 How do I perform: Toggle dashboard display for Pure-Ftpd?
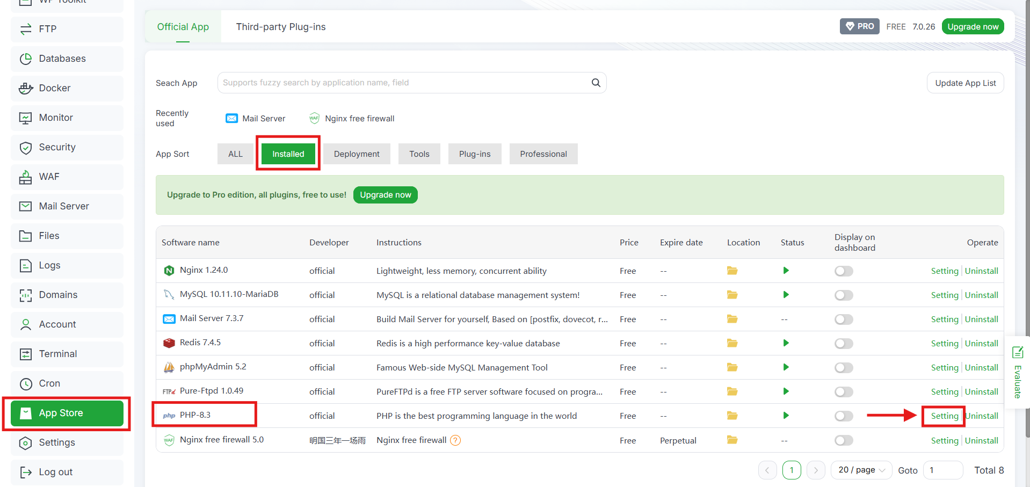point(844,392)
